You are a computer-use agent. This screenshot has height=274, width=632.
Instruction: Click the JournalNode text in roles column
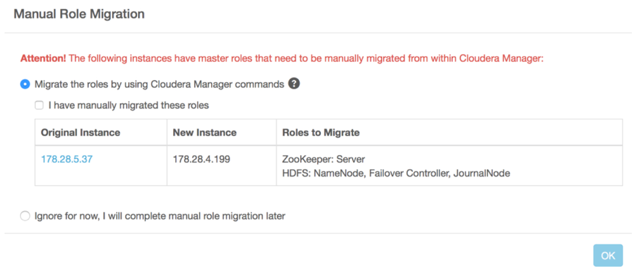481,173
